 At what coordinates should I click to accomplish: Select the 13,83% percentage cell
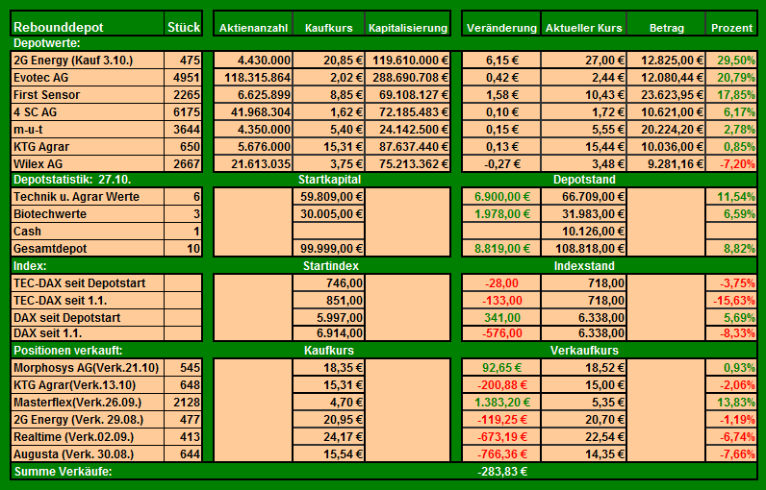[x=731, y=403]
